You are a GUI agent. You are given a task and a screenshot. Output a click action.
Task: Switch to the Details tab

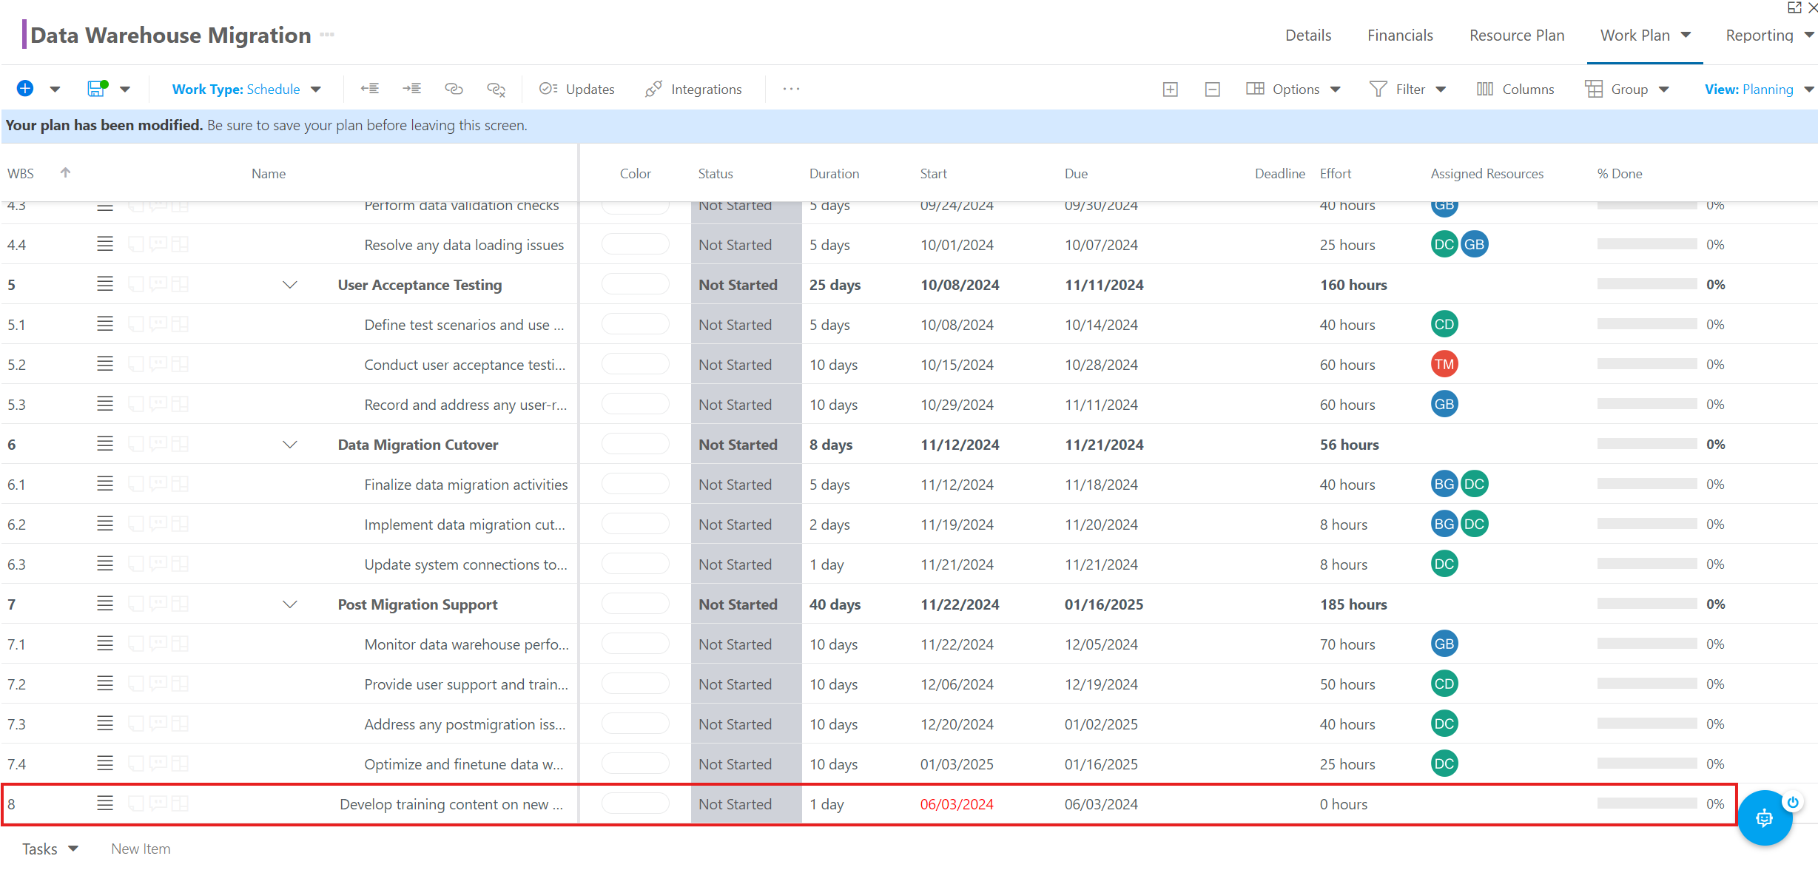click(1307, 36)
